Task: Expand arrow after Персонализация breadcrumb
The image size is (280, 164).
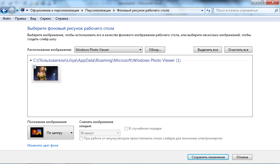Action: [x=114, y=11]
